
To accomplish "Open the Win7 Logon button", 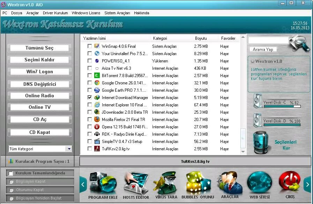I will point(39,71).
